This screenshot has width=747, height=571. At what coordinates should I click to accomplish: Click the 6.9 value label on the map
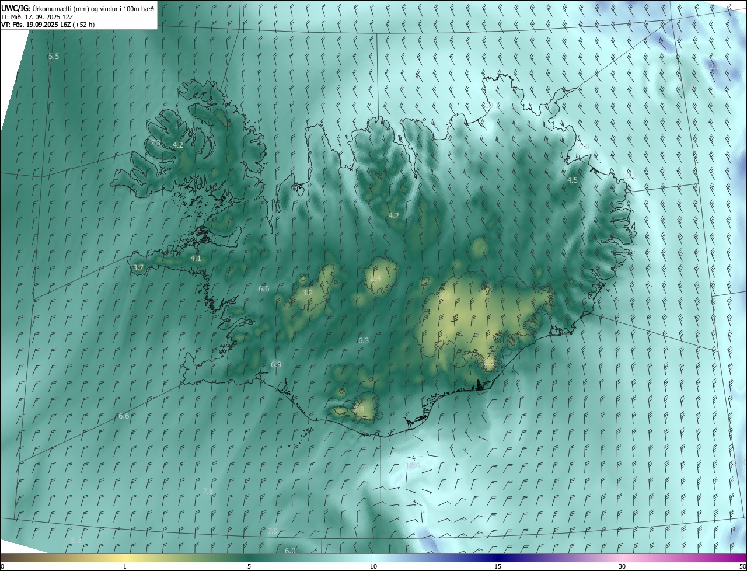tap(276, 364)
